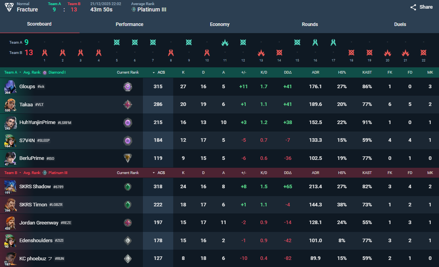439x267 pixels.
Task: Go to the Duels tab
Action: 400,24
